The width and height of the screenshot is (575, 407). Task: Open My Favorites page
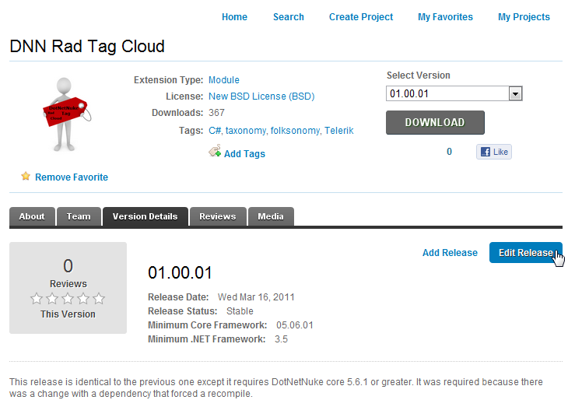tap(445, 17)
